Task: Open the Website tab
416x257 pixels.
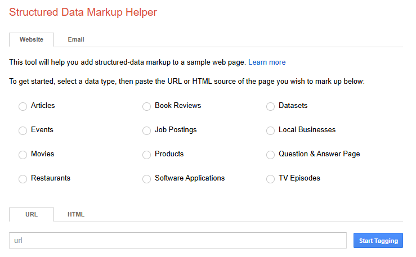Action: pyautogui.click(x=32, y=40)
